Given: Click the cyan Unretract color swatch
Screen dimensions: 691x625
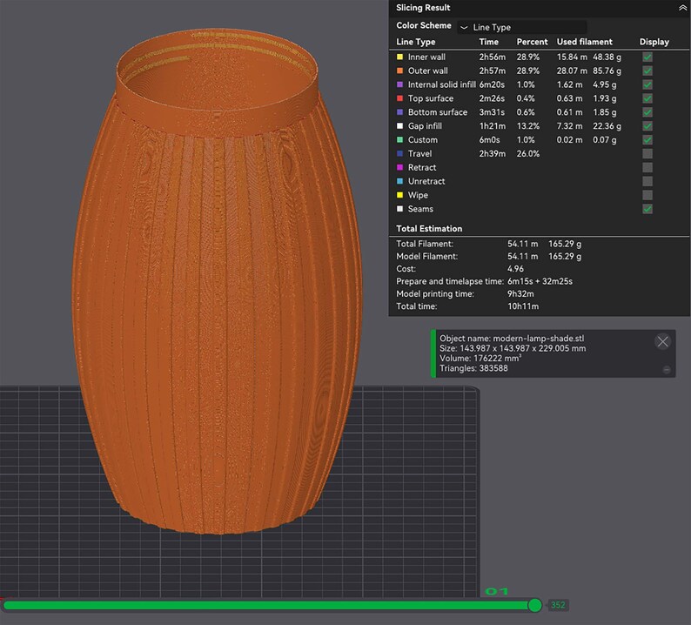Looking at the screenshot, I should (399, 181).
